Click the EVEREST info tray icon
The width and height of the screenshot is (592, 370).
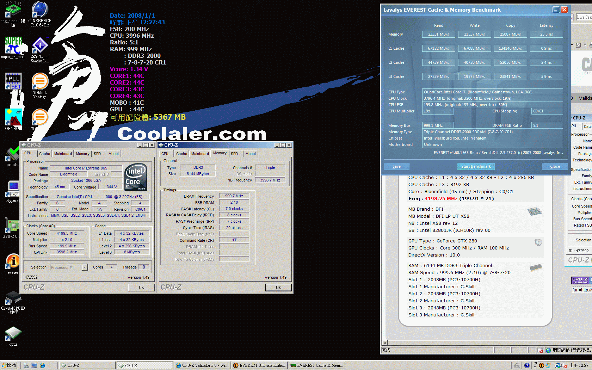[542, 365]
